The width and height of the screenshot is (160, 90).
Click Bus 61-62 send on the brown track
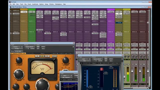[16, 33]
